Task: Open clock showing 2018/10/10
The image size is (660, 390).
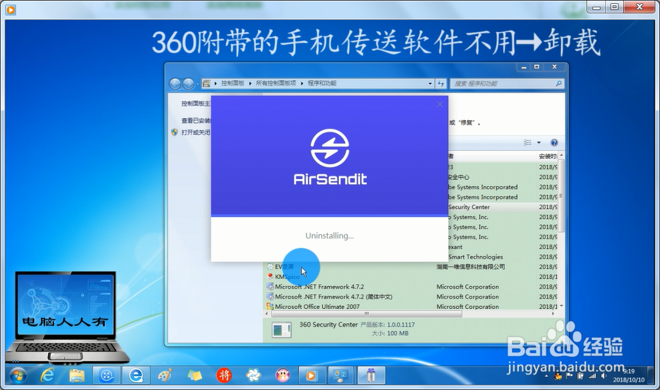Action: pos(629,375)
